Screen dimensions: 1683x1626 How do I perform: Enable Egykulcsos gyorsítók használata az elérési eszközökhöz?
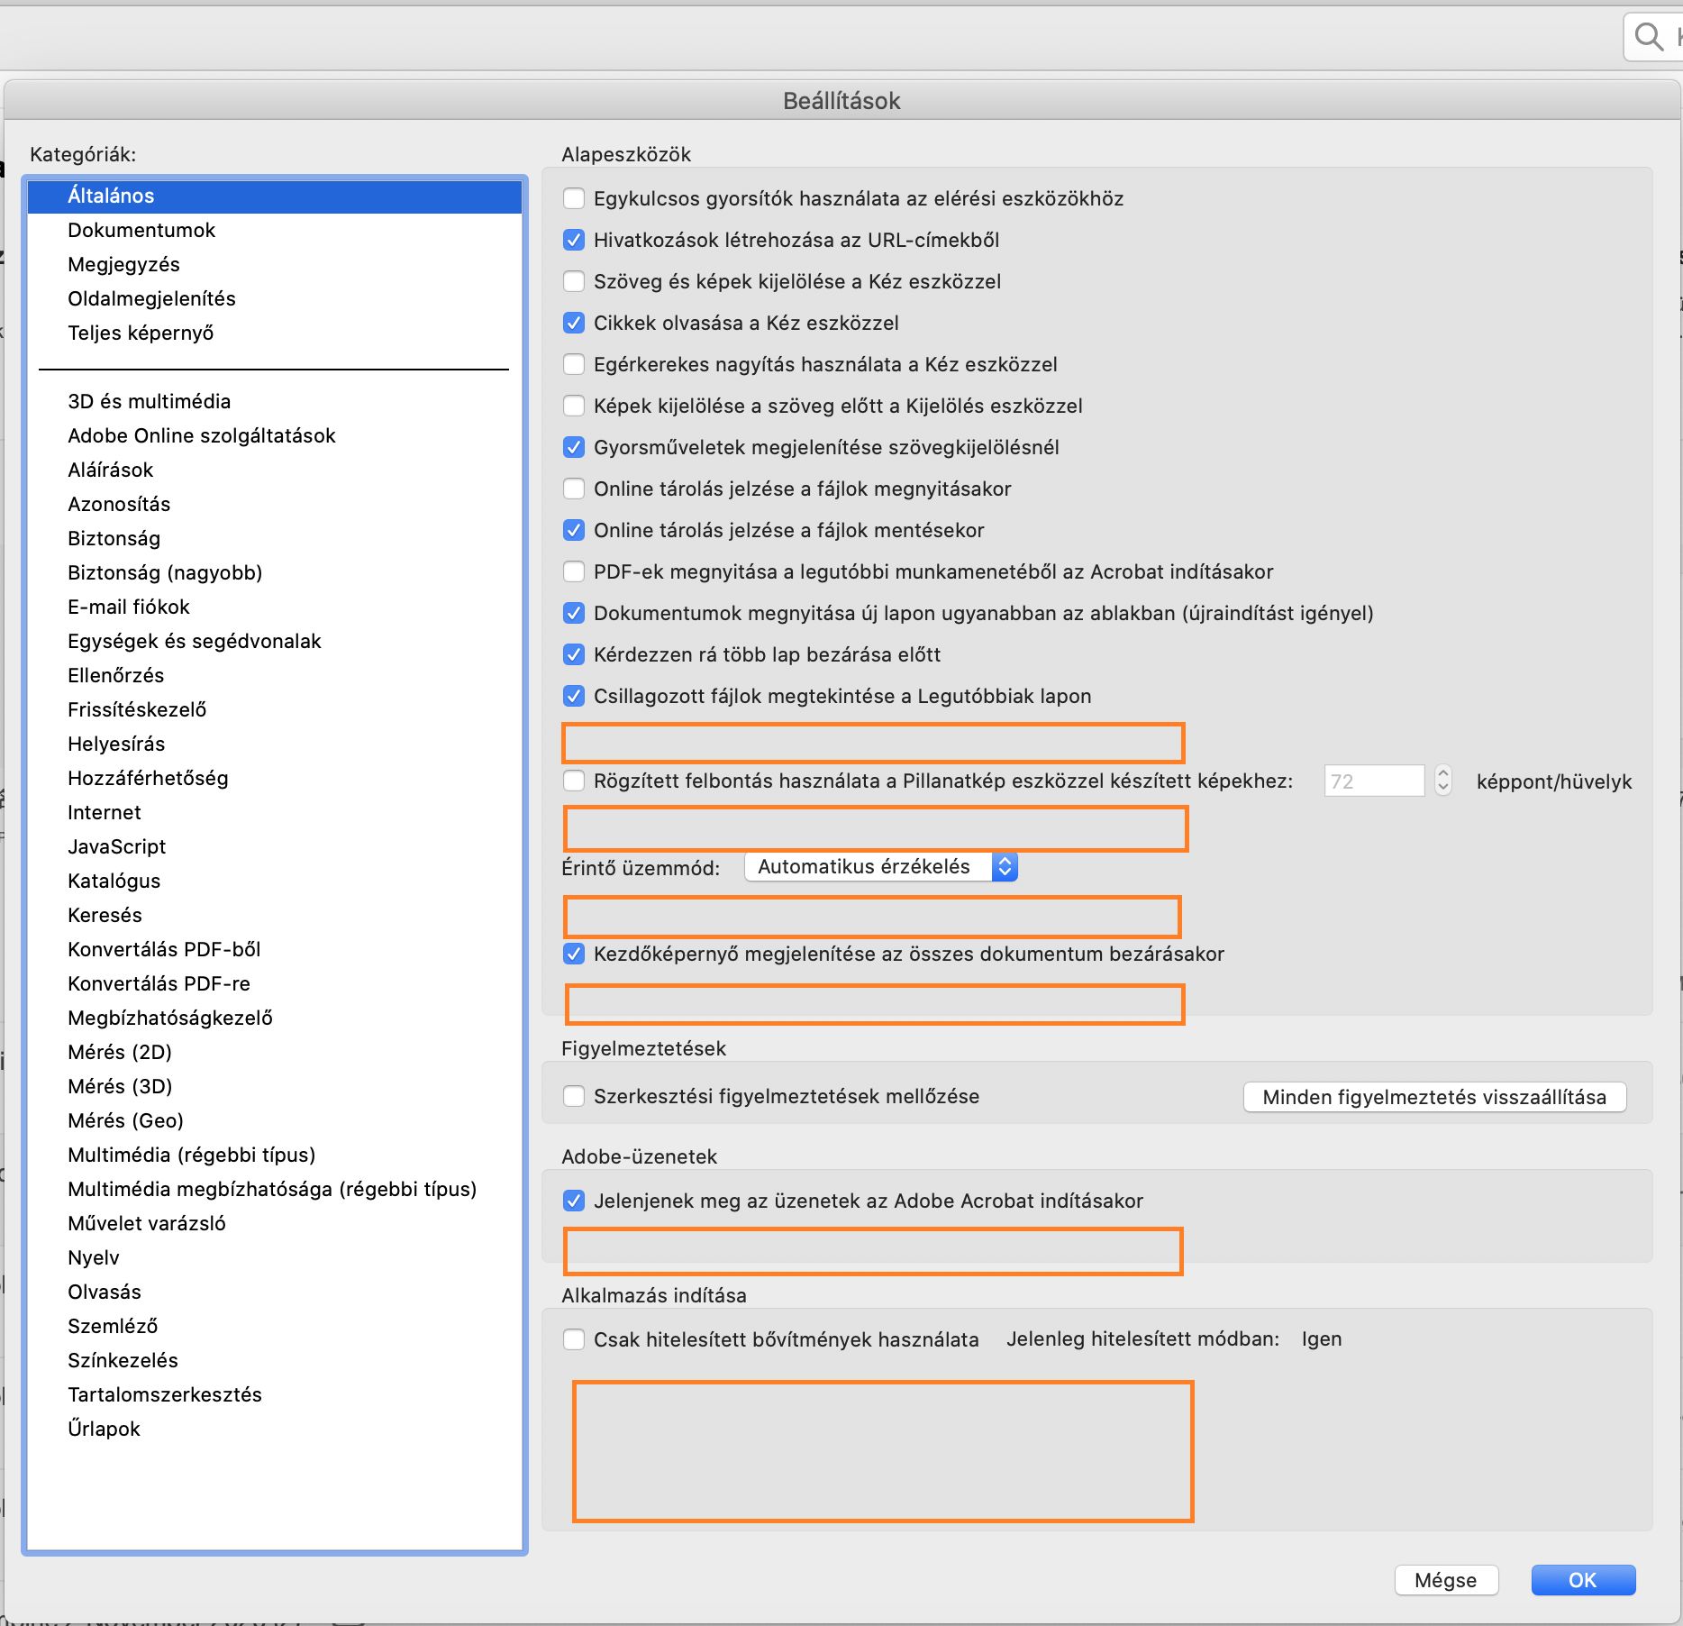(x=574, y=197)
